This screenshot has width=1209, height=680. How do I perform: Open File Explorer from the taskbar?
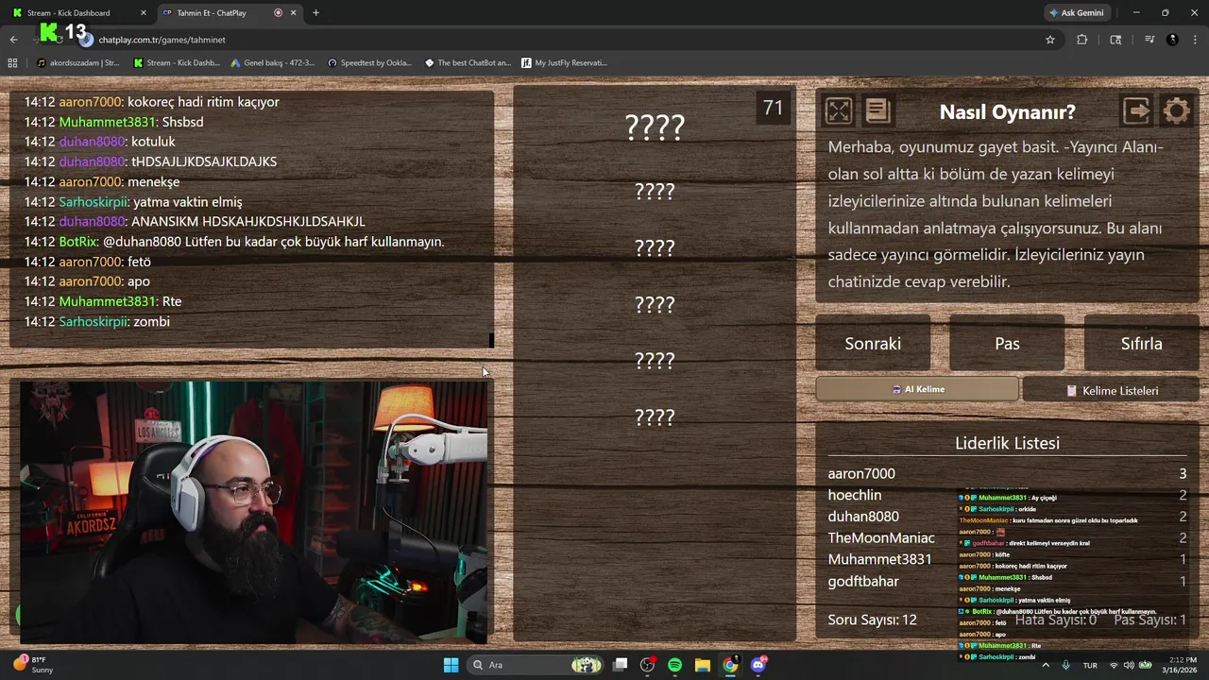702,665
